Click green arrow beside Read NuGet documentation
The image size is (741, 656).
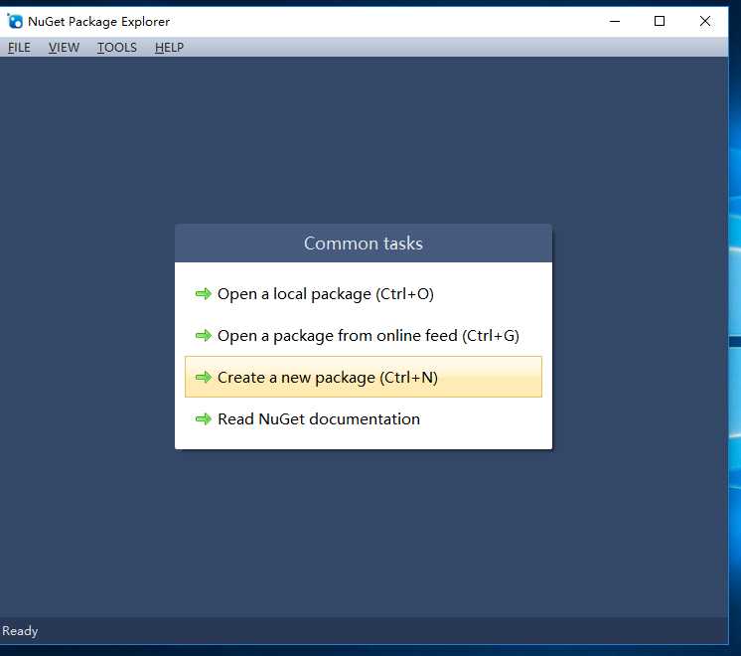click(x=204, y=418)
